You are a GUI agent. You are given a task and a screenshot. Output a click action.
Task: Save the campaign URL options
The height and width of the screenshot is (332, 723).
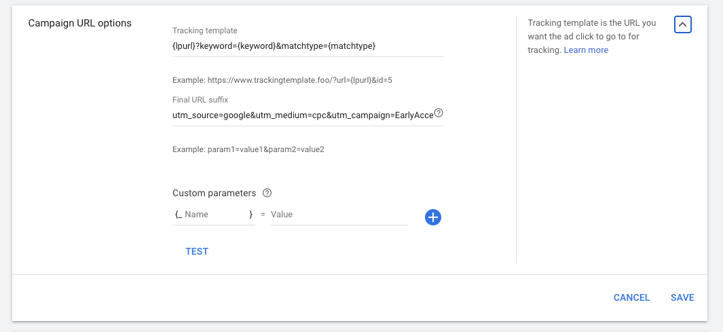click(682, 297)
